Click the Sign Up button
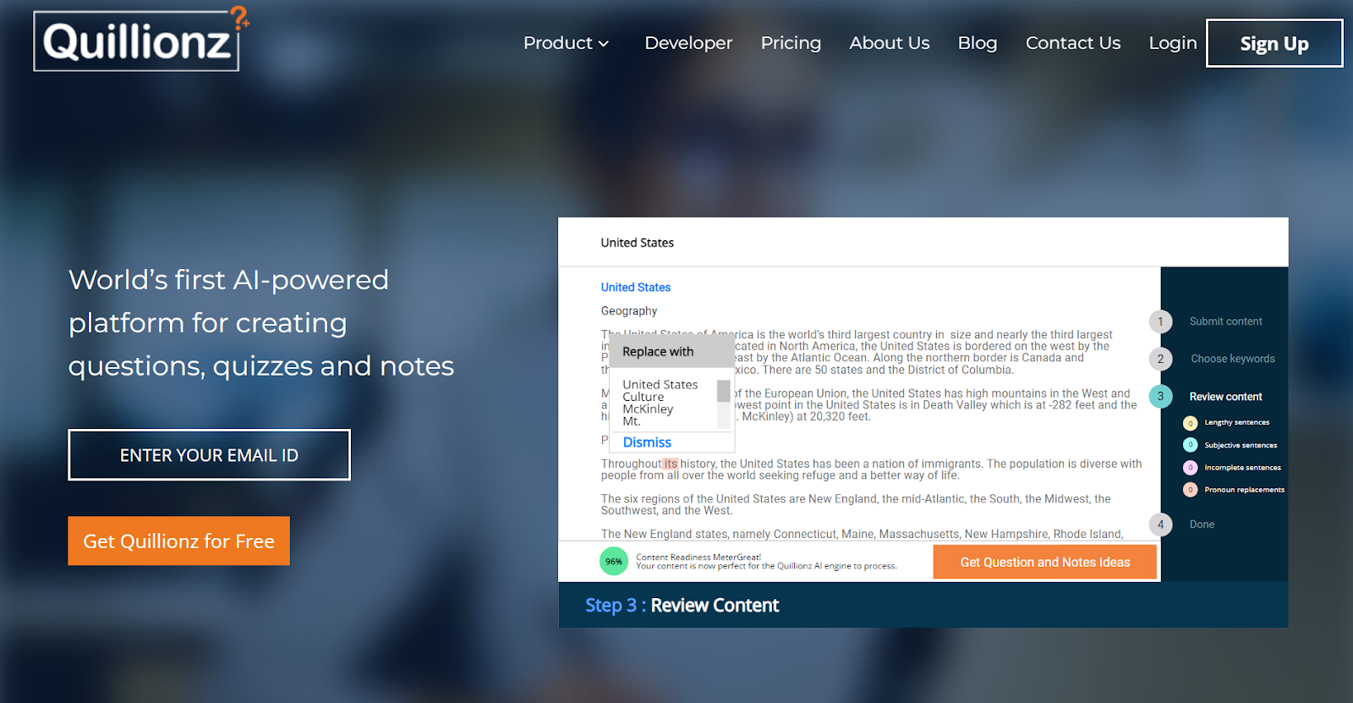Image resolution: width=1353 pixels, height=703 pixels. (1274, 43)
